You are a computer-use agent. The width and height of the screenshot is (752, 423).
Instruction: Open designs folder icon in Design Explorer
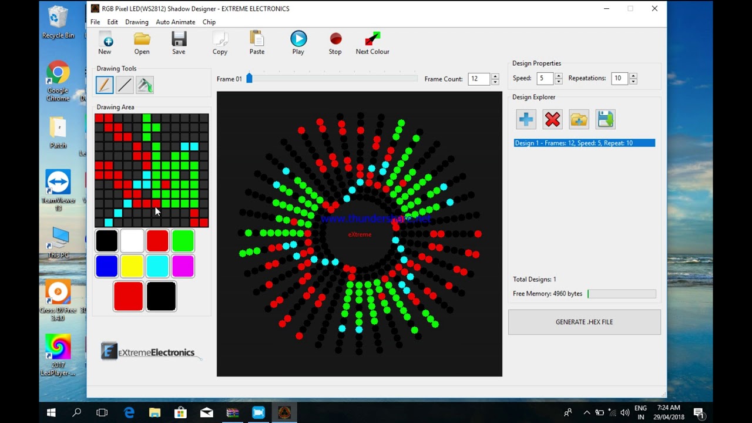click(579, 119)
